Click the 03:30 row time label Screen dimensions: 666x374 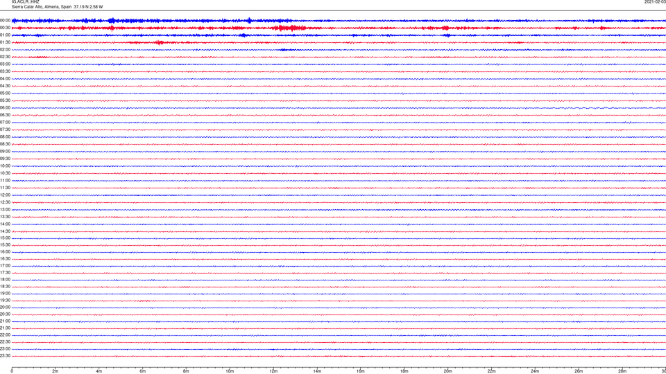click(x=5, y=71)
